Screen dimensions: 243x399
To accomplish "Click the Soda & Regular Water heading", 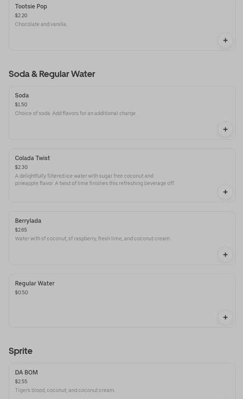I will (x=52, y=74).
